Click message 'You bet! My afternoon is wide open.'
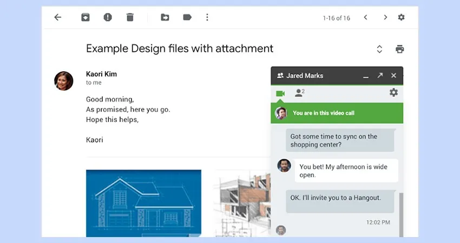The width and height of the screenshot is (460, 243). coord(346,171)
